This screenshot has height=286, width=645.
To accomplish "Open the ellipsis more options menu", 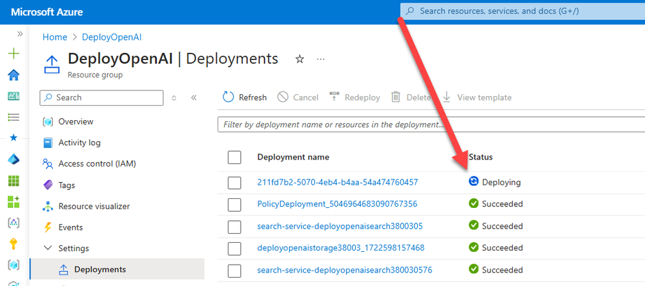I will (x=321, y=59).
